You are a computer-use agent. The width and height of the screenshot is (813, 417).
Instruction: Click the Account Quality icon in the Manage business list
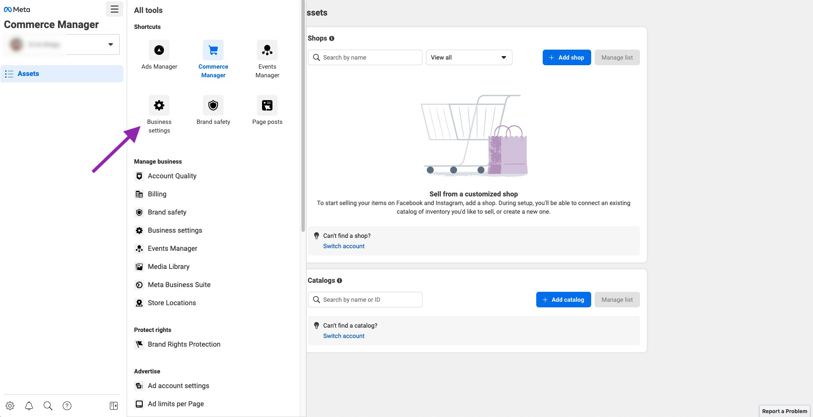(x=139, y=176)
